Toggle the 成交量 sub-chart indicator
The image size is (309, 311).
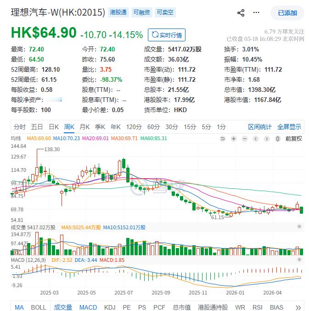pyautogui.click(x=63, y=307)
